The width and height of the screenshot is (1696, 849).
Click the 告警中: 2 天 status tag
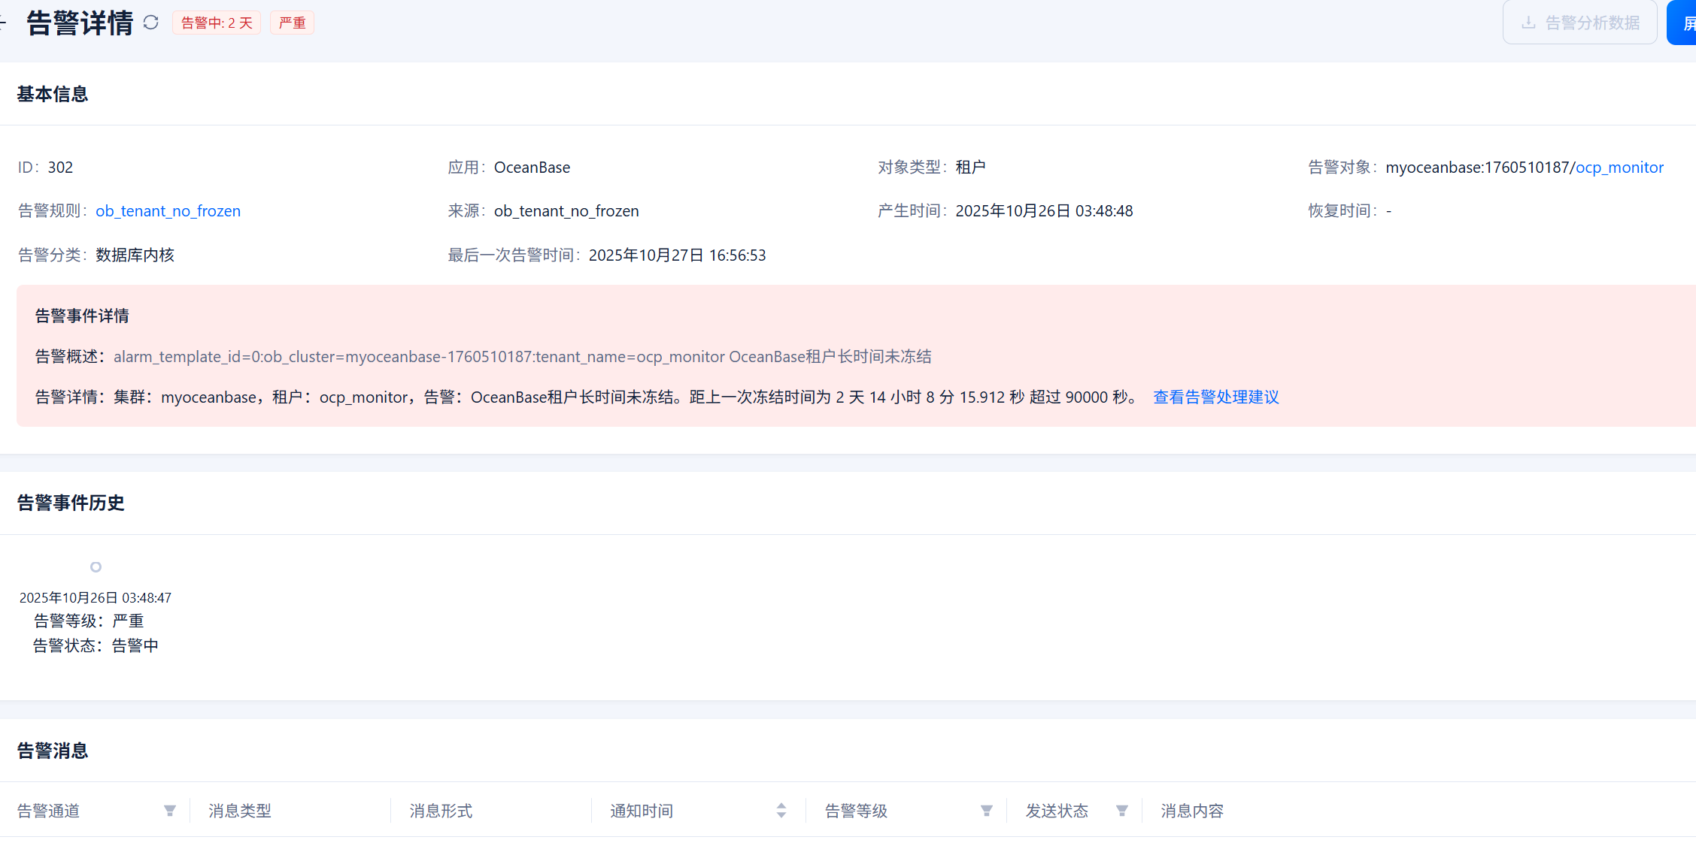pyautogui.click(x=217, y=23)
